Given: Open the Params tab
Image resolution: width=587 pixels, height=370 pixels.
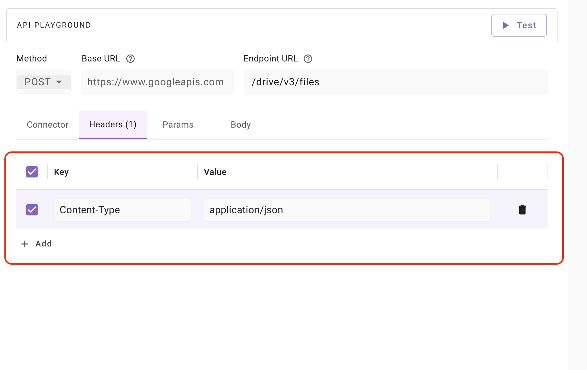Looking at the screenshot, I should [x=178, y=124].
